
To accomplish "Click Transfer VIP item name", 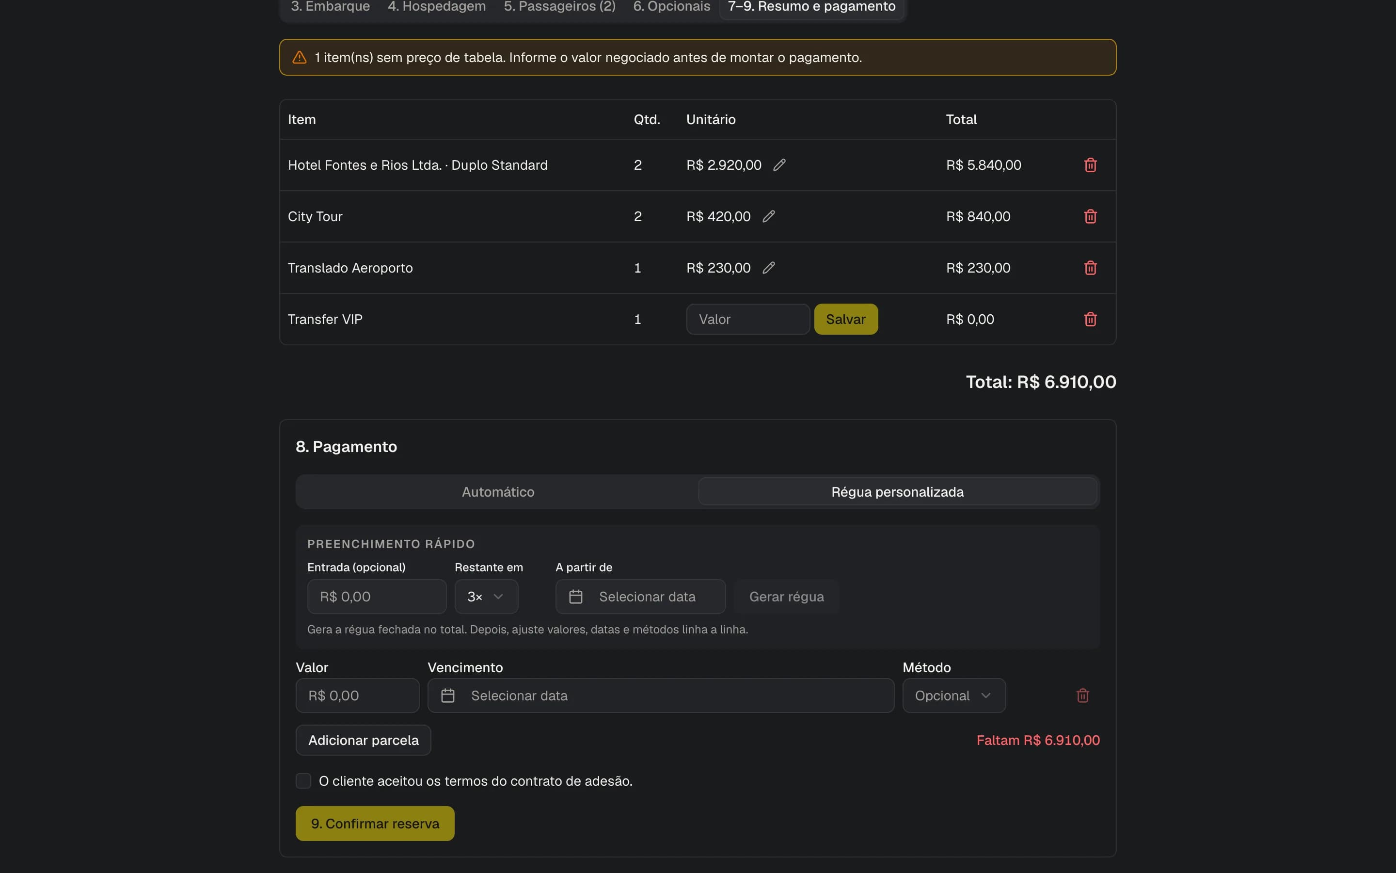I will pos(325,319).
